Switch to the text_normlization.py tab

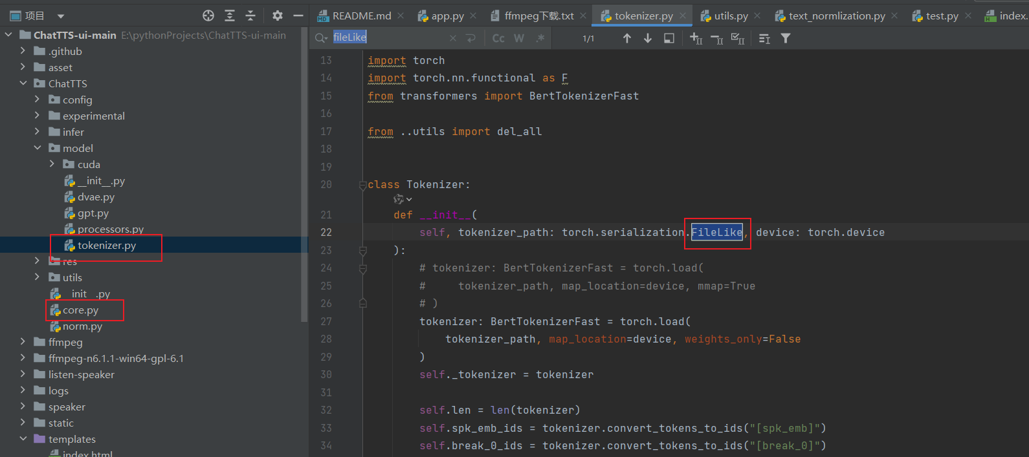pyautogui.click(x=837, y=16)
